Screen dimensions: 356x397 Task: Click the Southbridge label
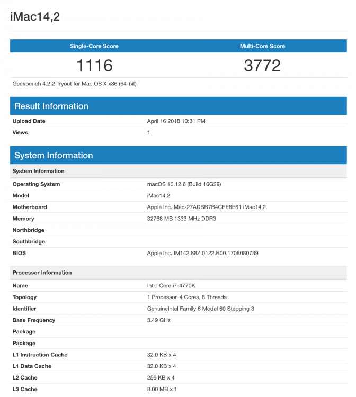(29, 242)
